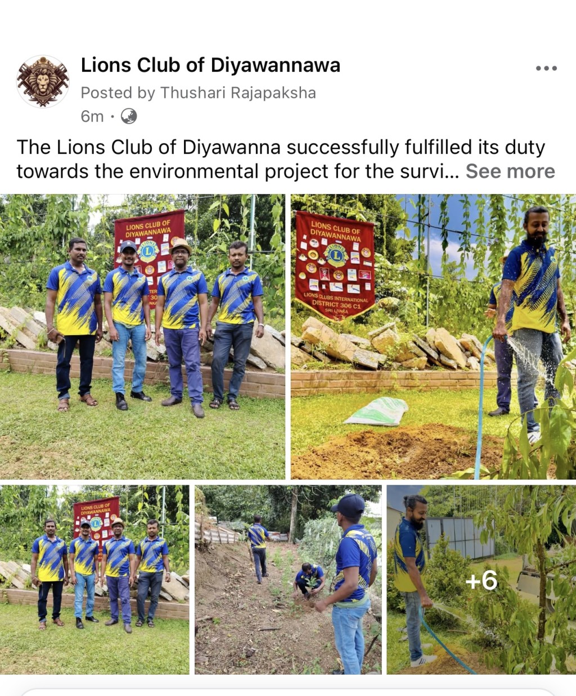Image resolution: width=576 pixels, height=696 pixels.
Task: Open Thushari Rajapaksha's profile link
Action: [x=238, y=93]
